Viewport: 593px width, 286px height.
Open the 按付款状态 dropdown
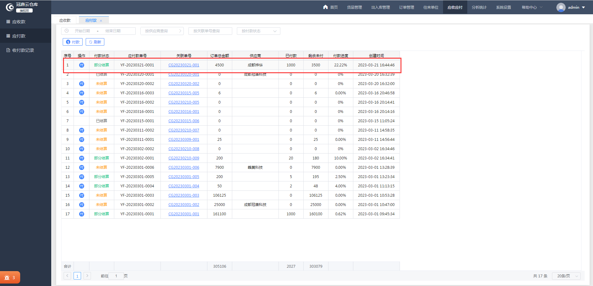click(259, 31)
